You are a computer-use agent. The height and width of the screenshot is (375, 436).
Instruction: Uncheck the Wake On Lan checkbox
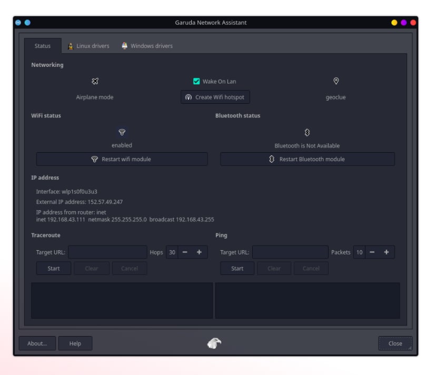(196, 81)
